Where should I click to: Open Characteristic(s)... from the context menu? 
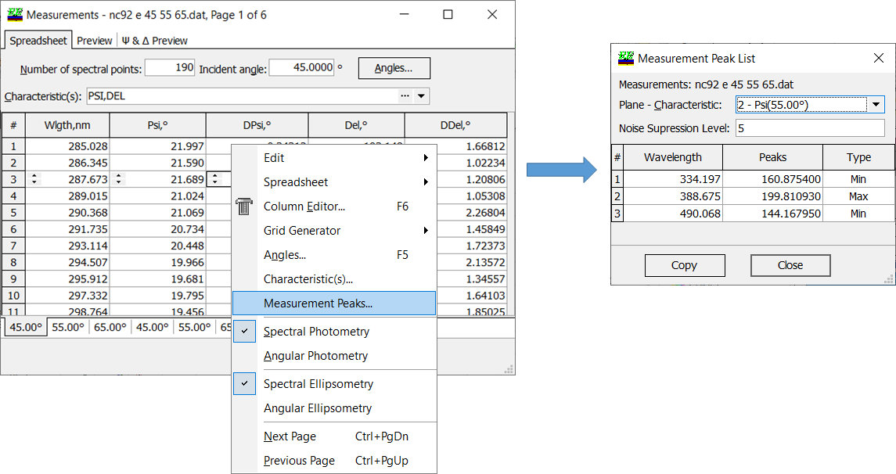click(334, 279)
